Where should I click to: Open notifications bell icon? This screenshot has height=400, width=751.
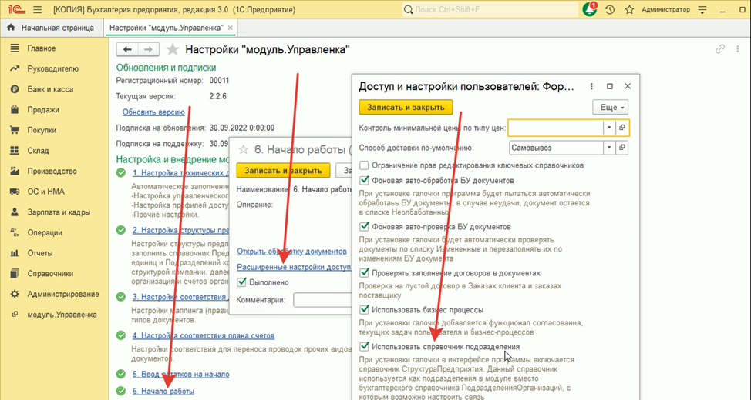[590, 9]
